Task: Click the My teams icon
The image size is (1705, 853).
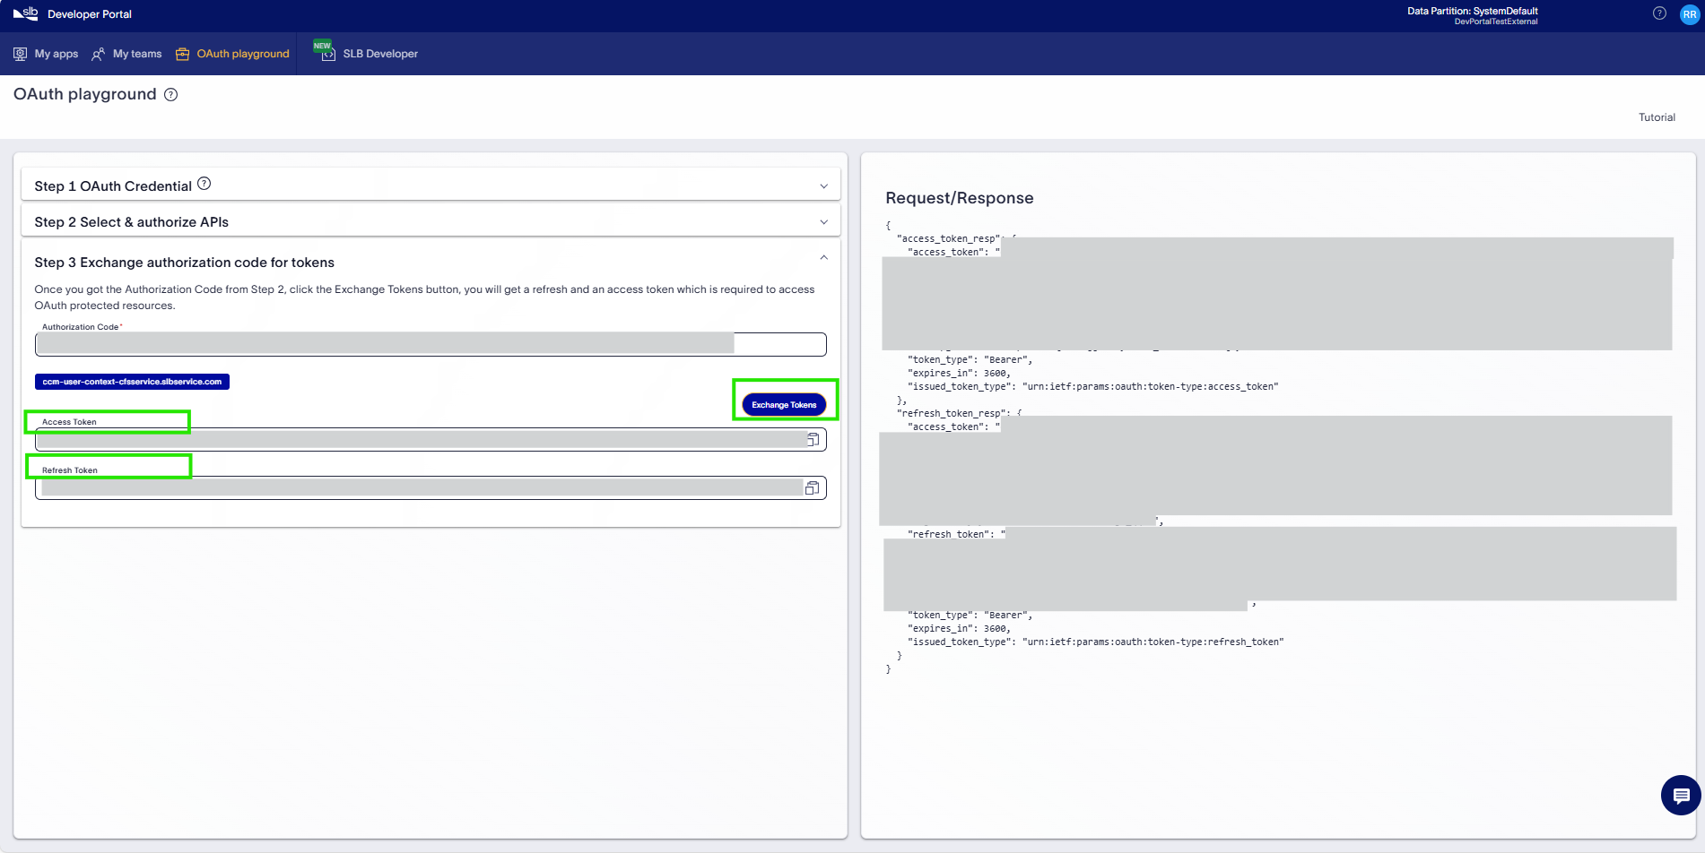Action: click(x=99, y=54)
